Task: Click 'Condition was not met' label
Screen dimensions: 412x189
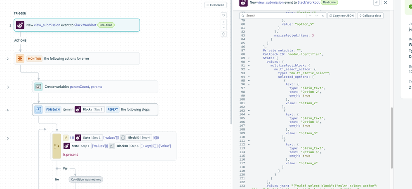Action: coord(86,180)
